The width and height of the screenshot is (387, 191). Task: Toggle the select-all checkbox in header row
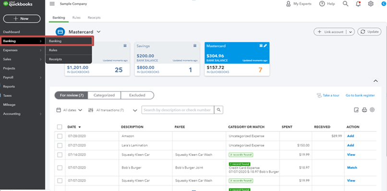60,127
